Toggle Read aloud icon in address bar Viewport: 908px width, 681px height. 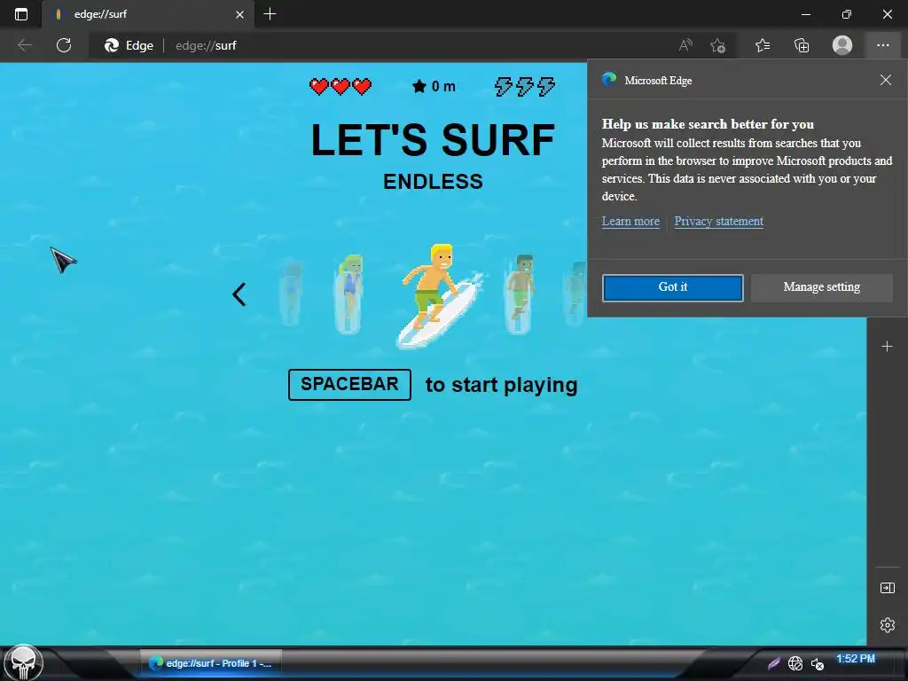pyautogui.click(x=685, y=45)
